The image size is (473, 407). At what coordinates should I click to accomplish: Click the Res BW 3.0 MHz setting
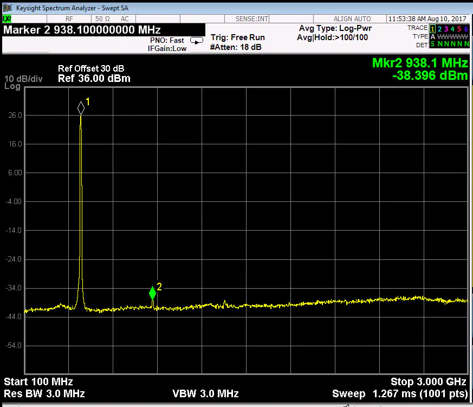pyautogui.click(x=44, y=393)
